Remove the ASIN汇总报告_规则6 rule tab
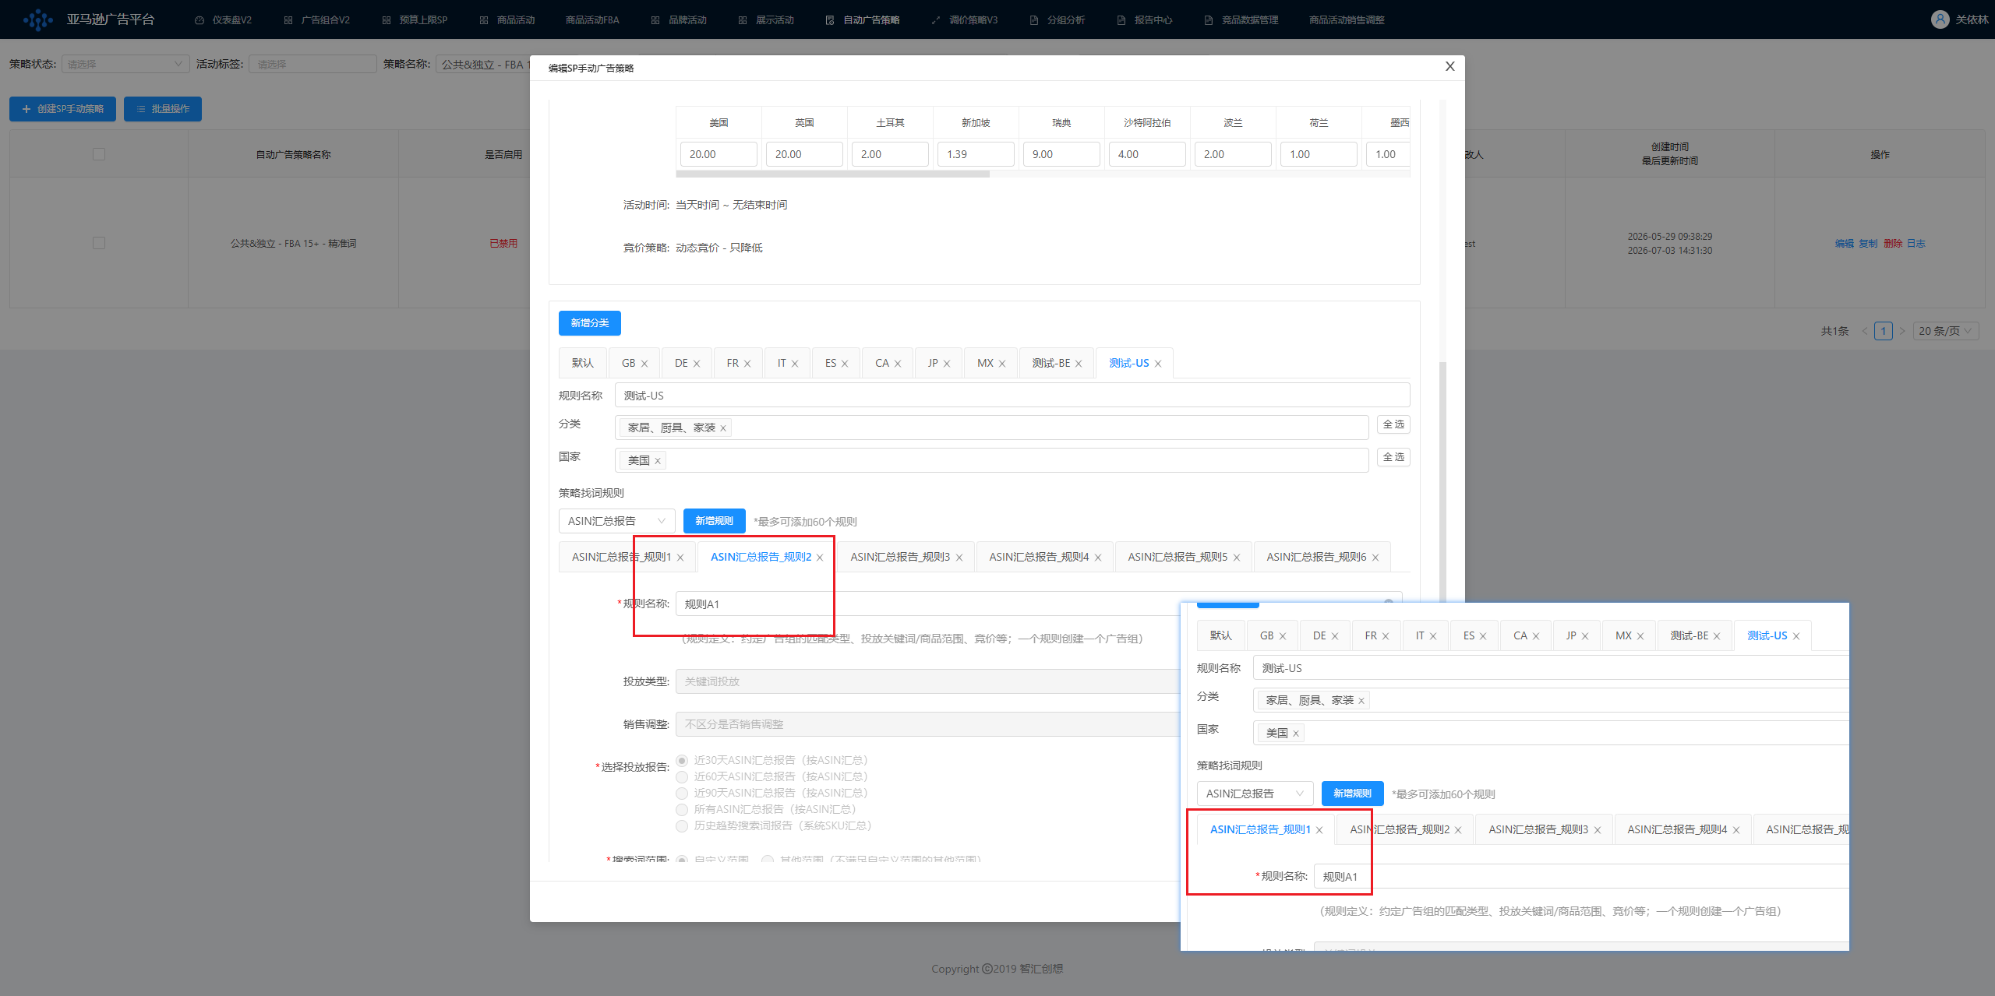 (x=1375, y=558)
